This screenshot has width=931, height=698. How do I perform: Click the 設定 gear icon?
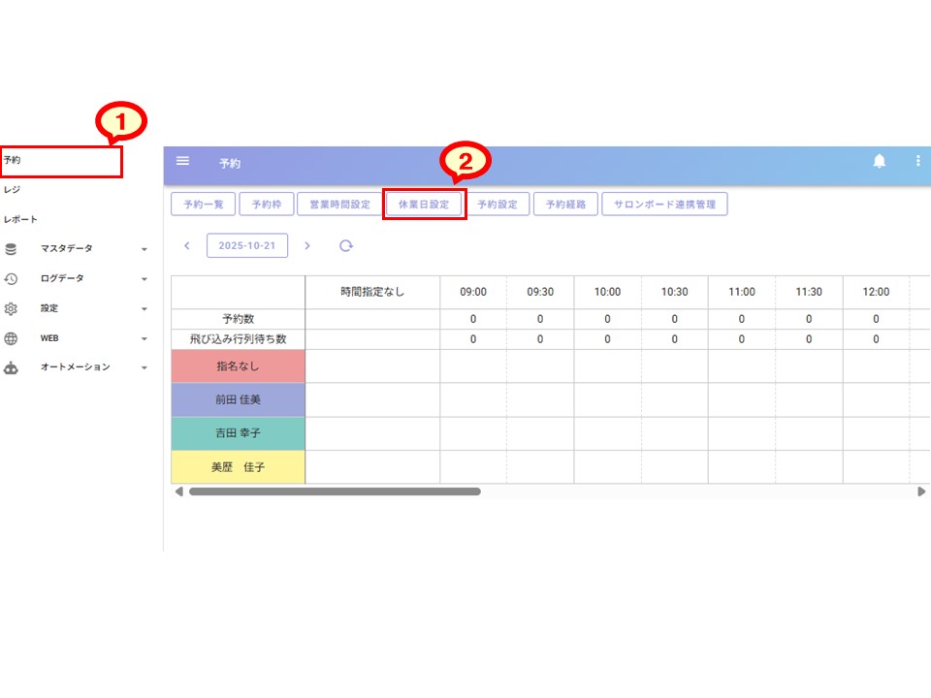tap(11, 309)
